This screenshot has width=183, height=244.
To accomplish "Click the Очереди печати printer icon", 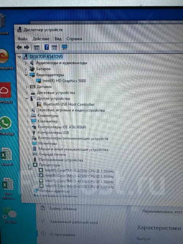I will point(35,154).
